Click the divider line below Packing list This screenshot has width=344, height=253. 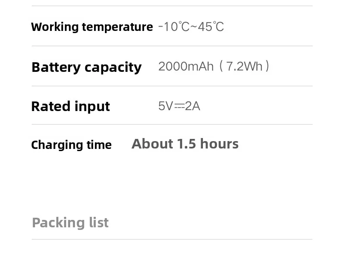(172, 239)
